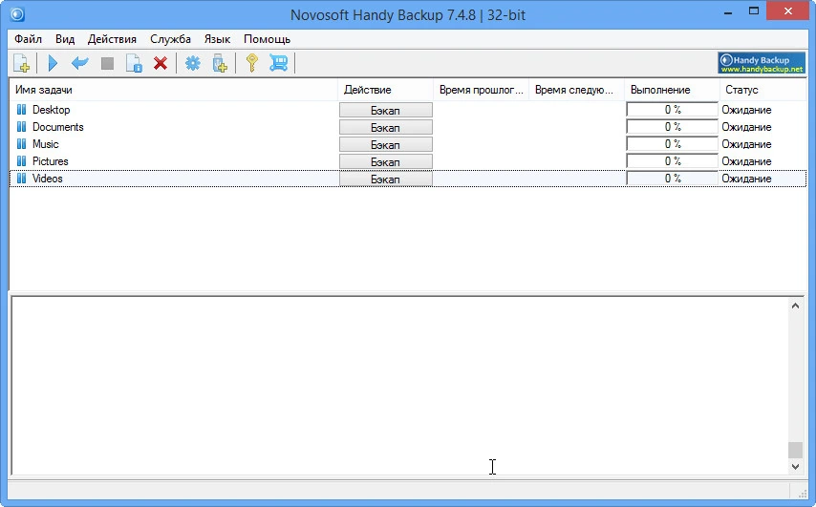The width and height of the screenshot is (816, 507).
Task: Delete task with the red X icon
Action: pyautogui.click(x=161, y=63)
